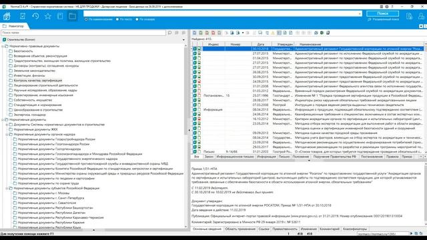This screenshot has width=427, height=240.
Task: Collapse 'Нормативно-правовые документы' tree node
Action: click(3, 46)
